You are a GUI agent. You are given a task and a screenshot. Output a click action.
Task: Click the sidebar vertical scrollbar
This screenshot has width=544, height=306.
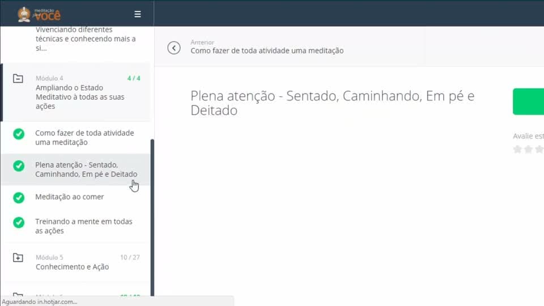152,218
